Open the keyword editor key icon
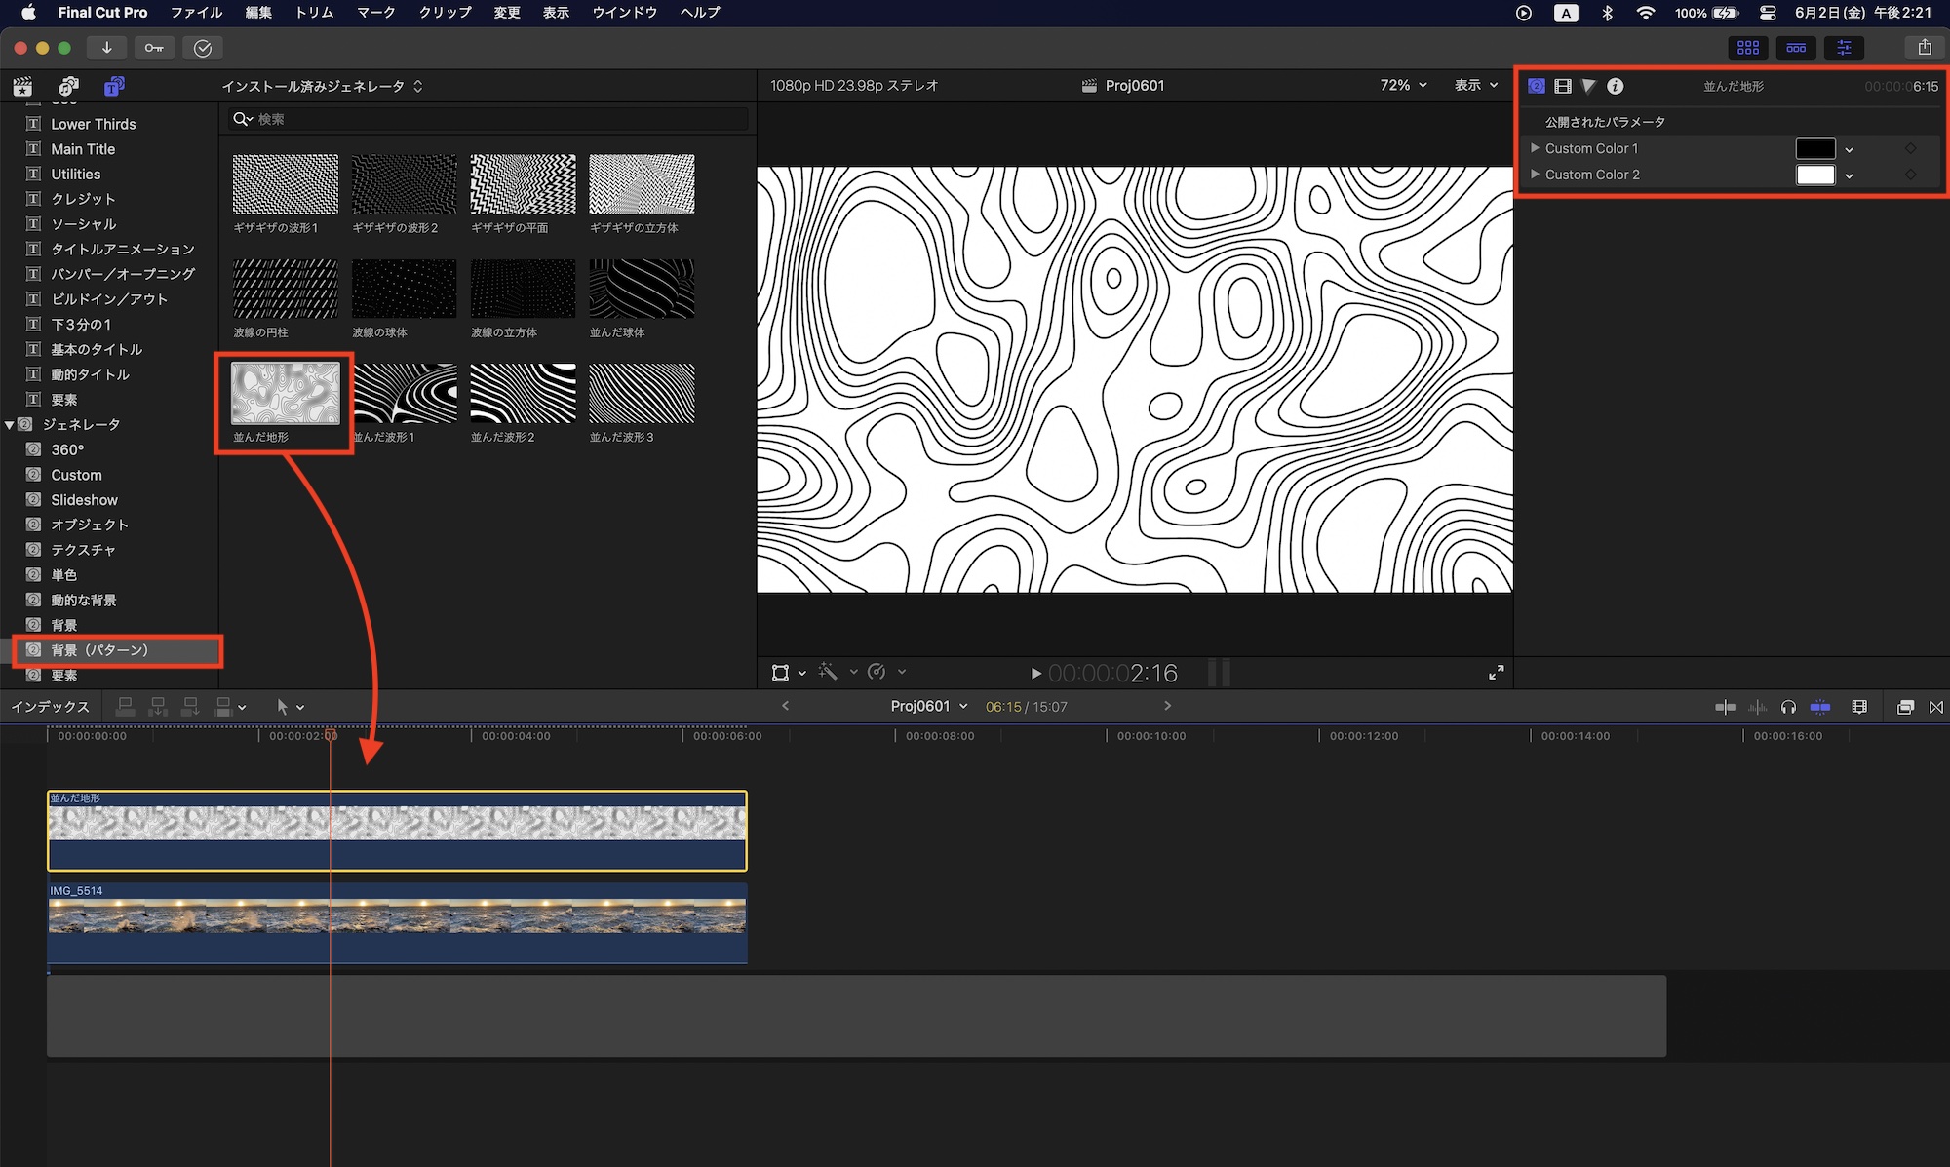The height and width of the screenshot is (1167, 1950). [154, 48]
